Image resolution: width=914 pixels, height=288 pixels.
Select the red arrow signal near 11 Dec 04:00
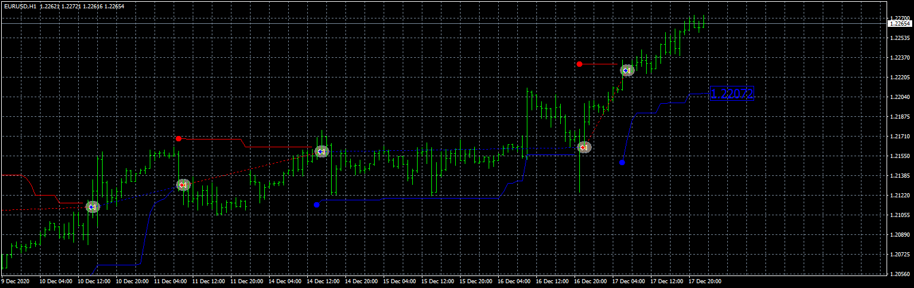click(183, 185)
